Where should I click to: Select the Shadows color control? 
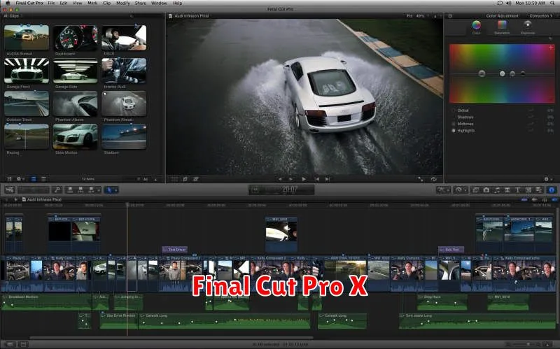465,117
